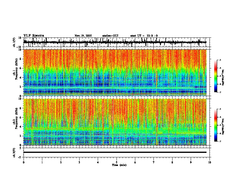Click the ch.2 spectrogram color scale bar
This screenshot has height=182, width=236.
[215, 125]
